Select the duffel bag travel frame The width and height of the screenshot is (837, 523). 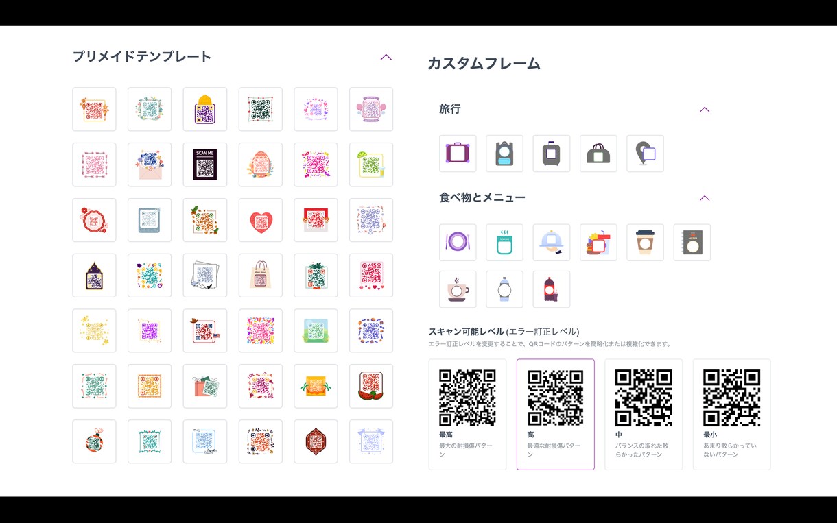(598, 154)
